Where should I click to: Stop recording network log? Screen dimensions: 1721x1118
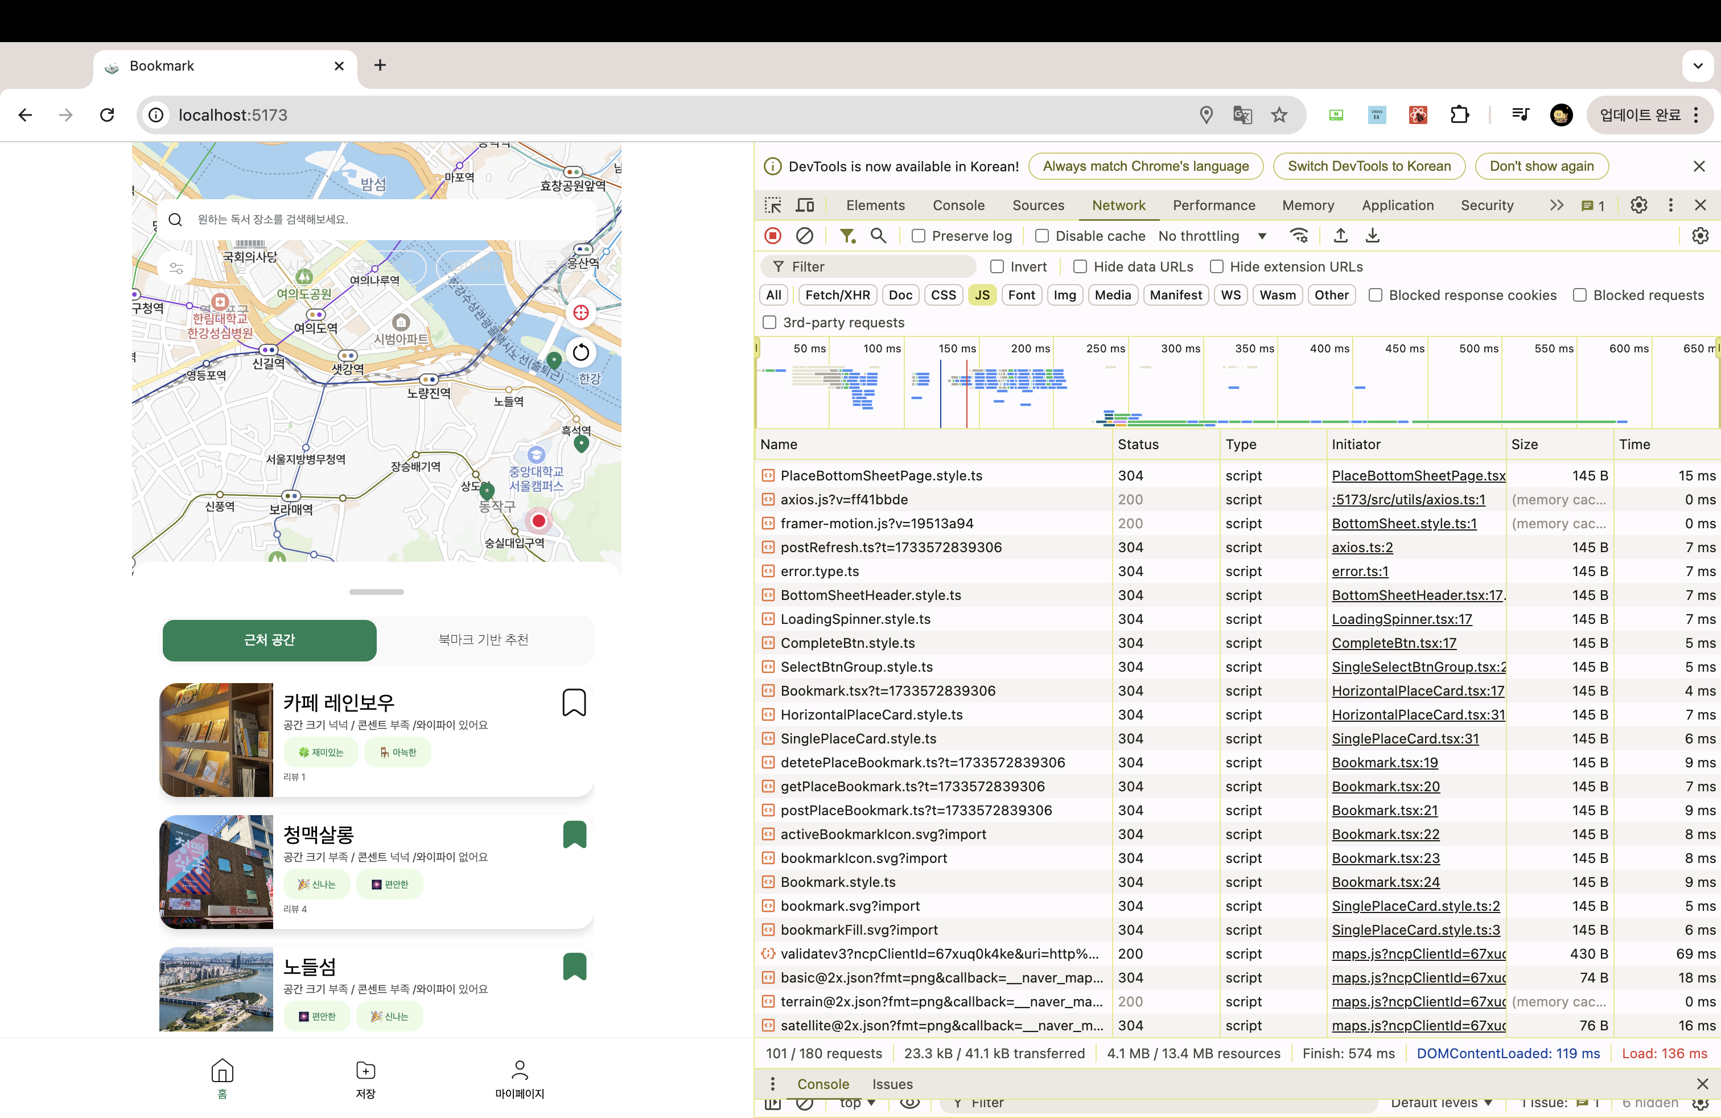coord(772,236)
